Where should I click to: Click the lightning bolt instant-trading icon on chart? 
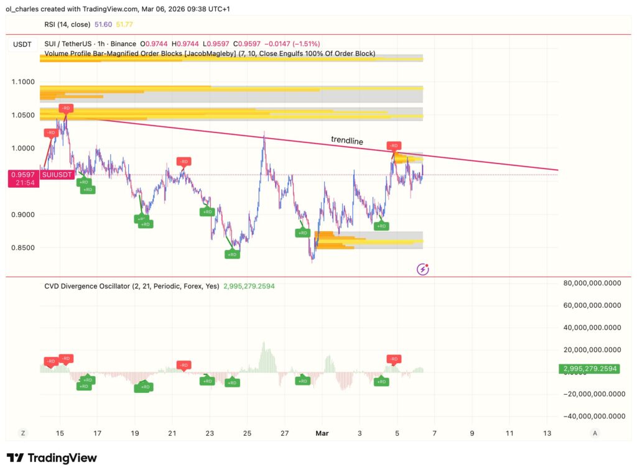pos(424,269)
